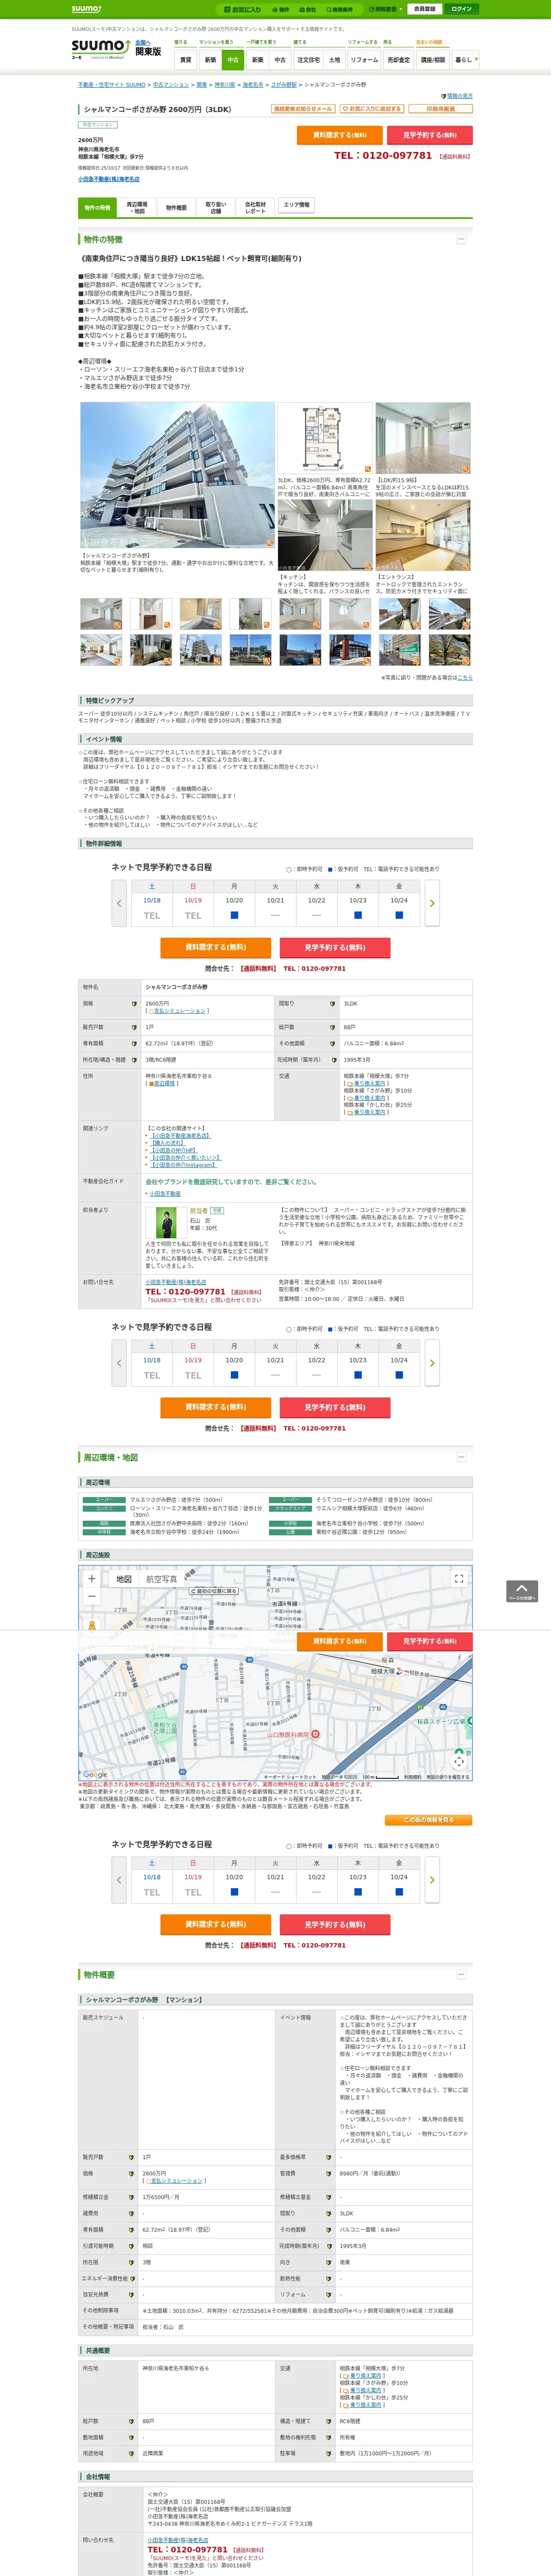Viewport: 551px width, 2576px height.
Task: Select 土地 navigation tab
Action: (x=334, y=60)
